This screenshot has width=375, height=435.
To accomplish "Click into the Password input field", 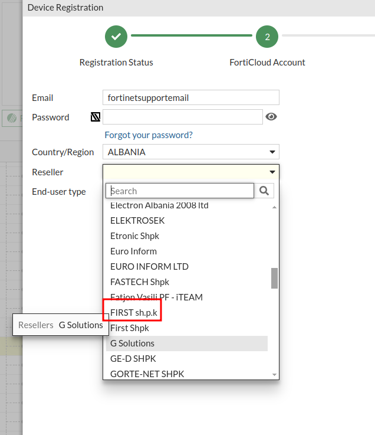I will (x=182, y=117).
